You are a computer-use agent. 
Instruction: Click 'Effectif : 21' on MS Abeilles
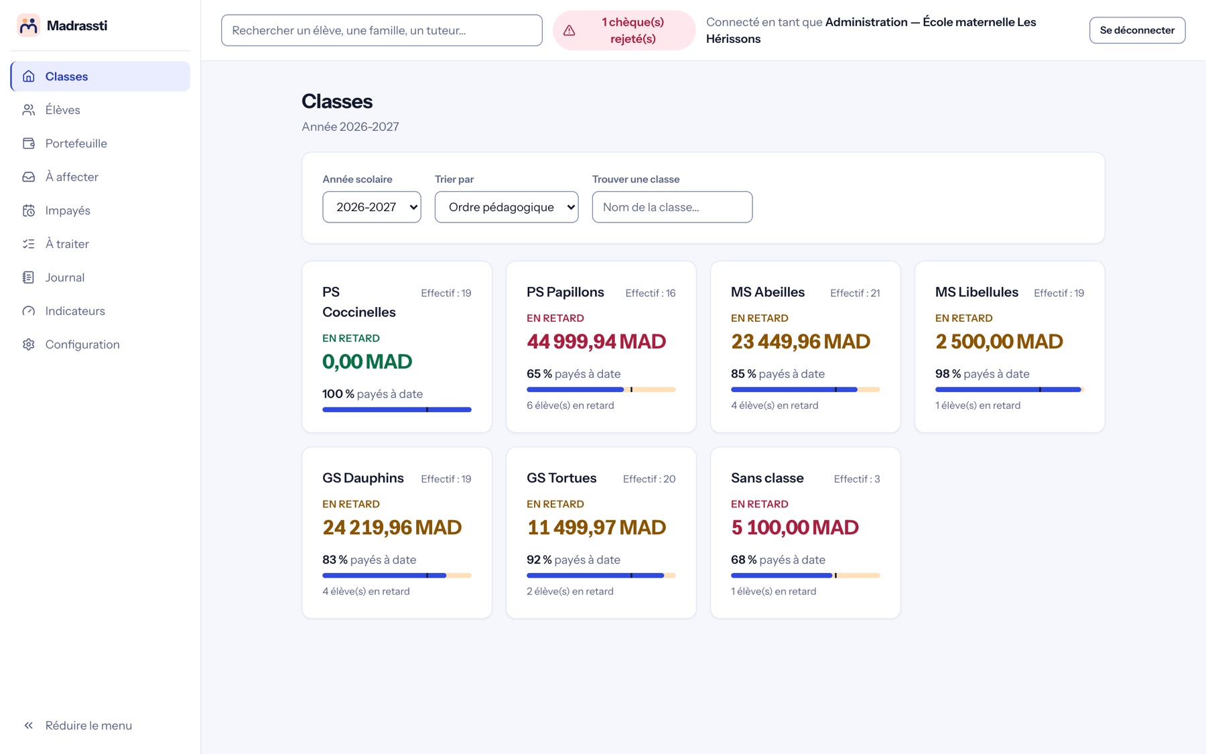pos(855,293)
